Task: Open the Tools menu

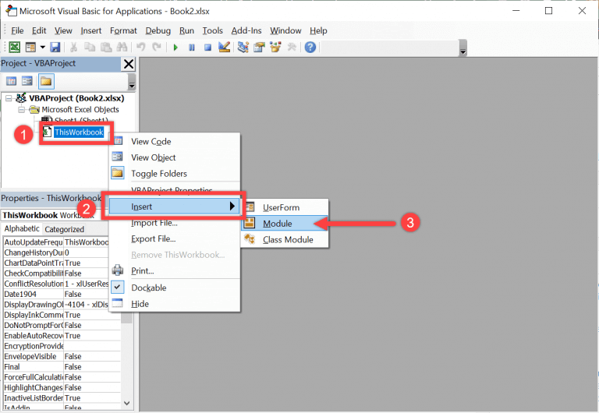Action: click(x=212, y=30)
